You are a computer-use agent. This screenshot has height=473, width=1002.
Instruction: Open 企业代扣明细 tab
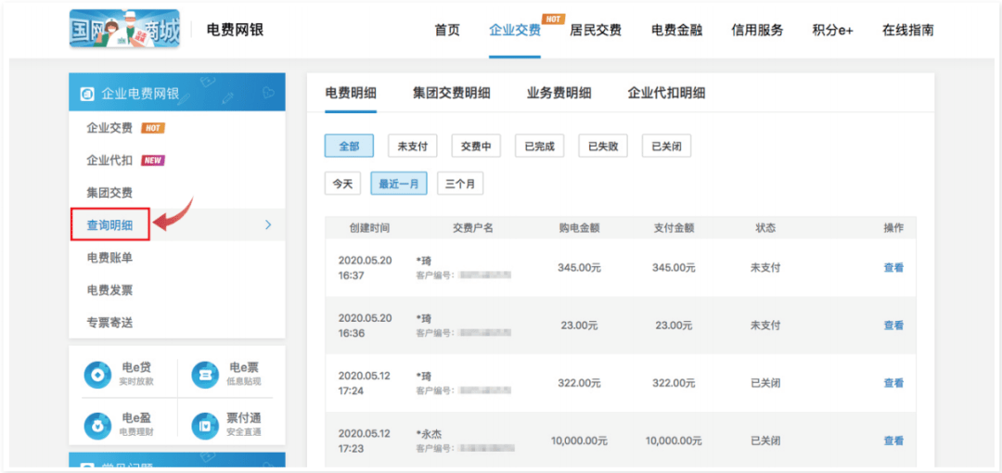(666, 94)
